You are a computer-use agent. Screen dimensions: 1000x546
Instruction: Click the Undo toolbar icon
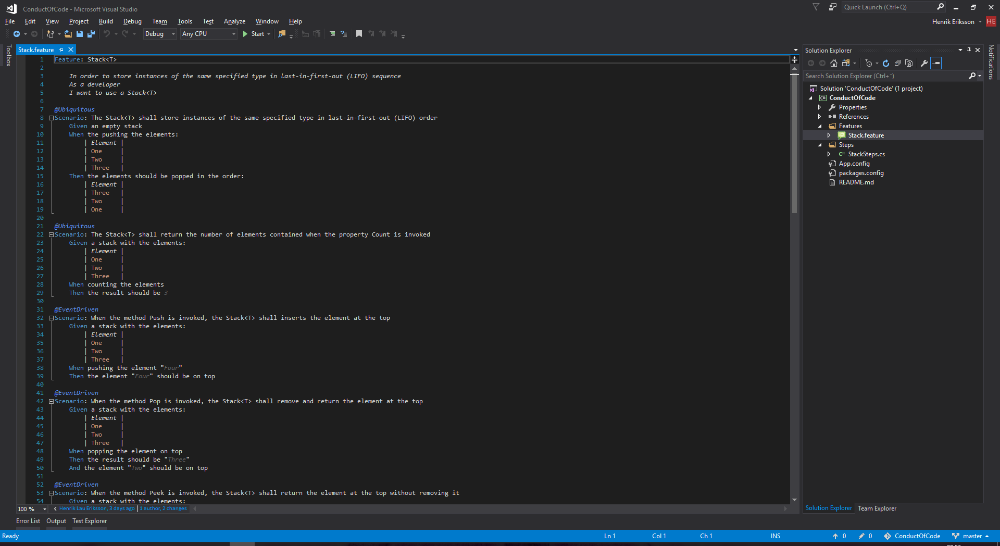click(x=106, y=34)
